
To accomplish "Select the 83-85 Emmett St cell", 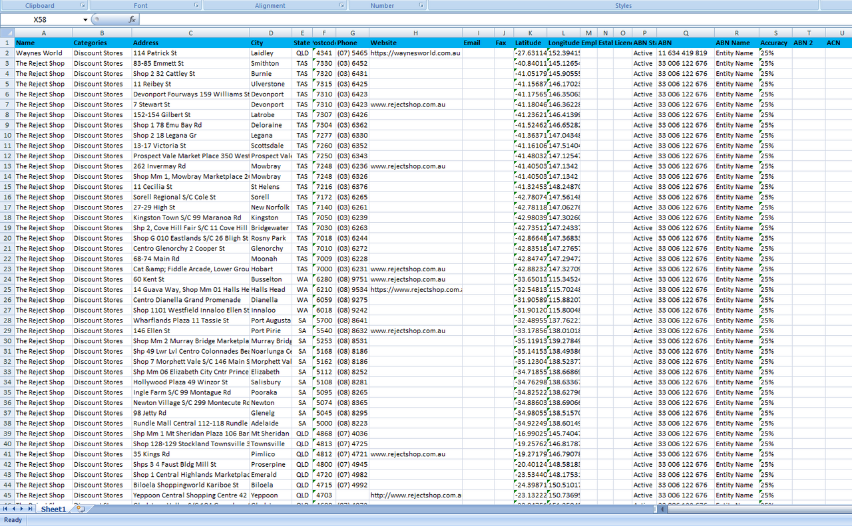I will (190, 63).
